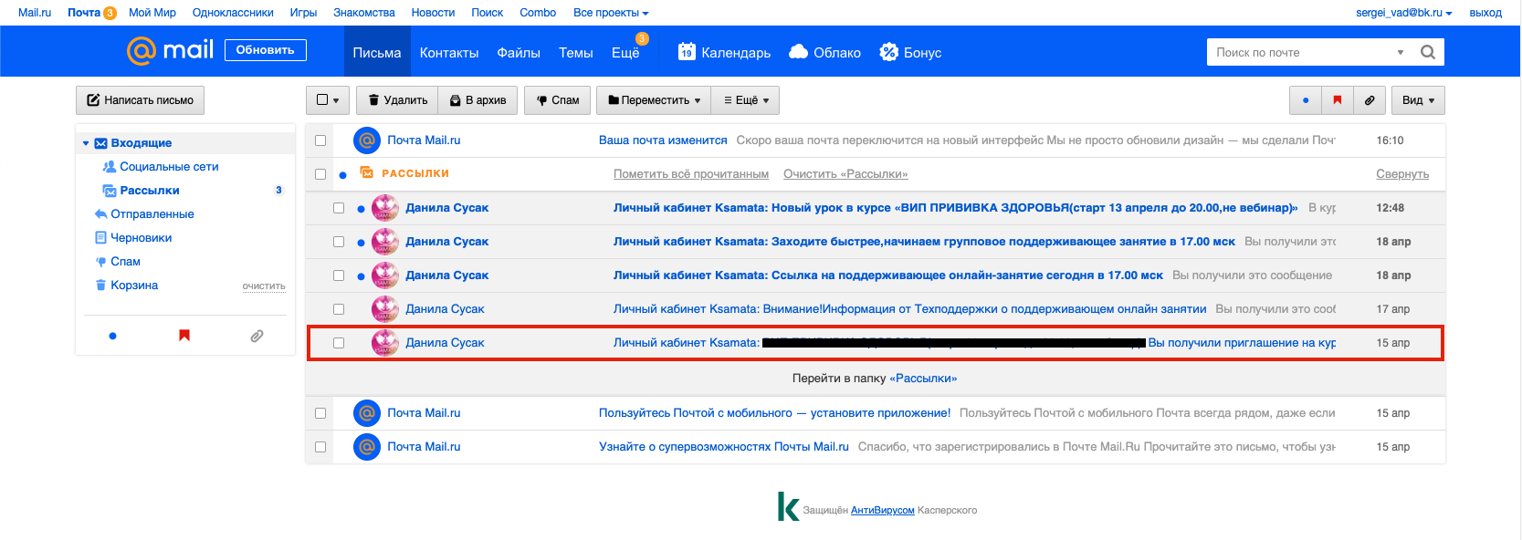
Task: Click avatar of Данила Сусак 12:48 email
Action: (x=385, y=208)
